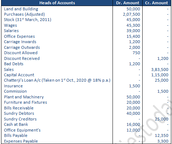Select the 'Cash at Bank' label
The image size is (172, 144).
[16, 124]
